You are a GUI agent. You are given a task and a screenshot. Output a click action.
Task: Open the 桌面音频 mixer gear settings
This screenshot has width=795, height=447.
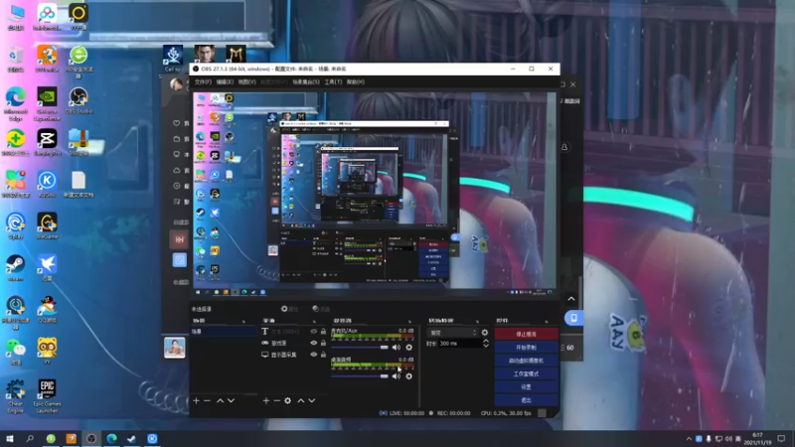coord(409,376)
